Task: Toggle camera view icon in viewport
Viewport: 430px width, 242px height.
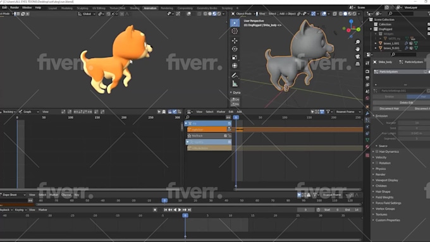Action: coord(358,56)
